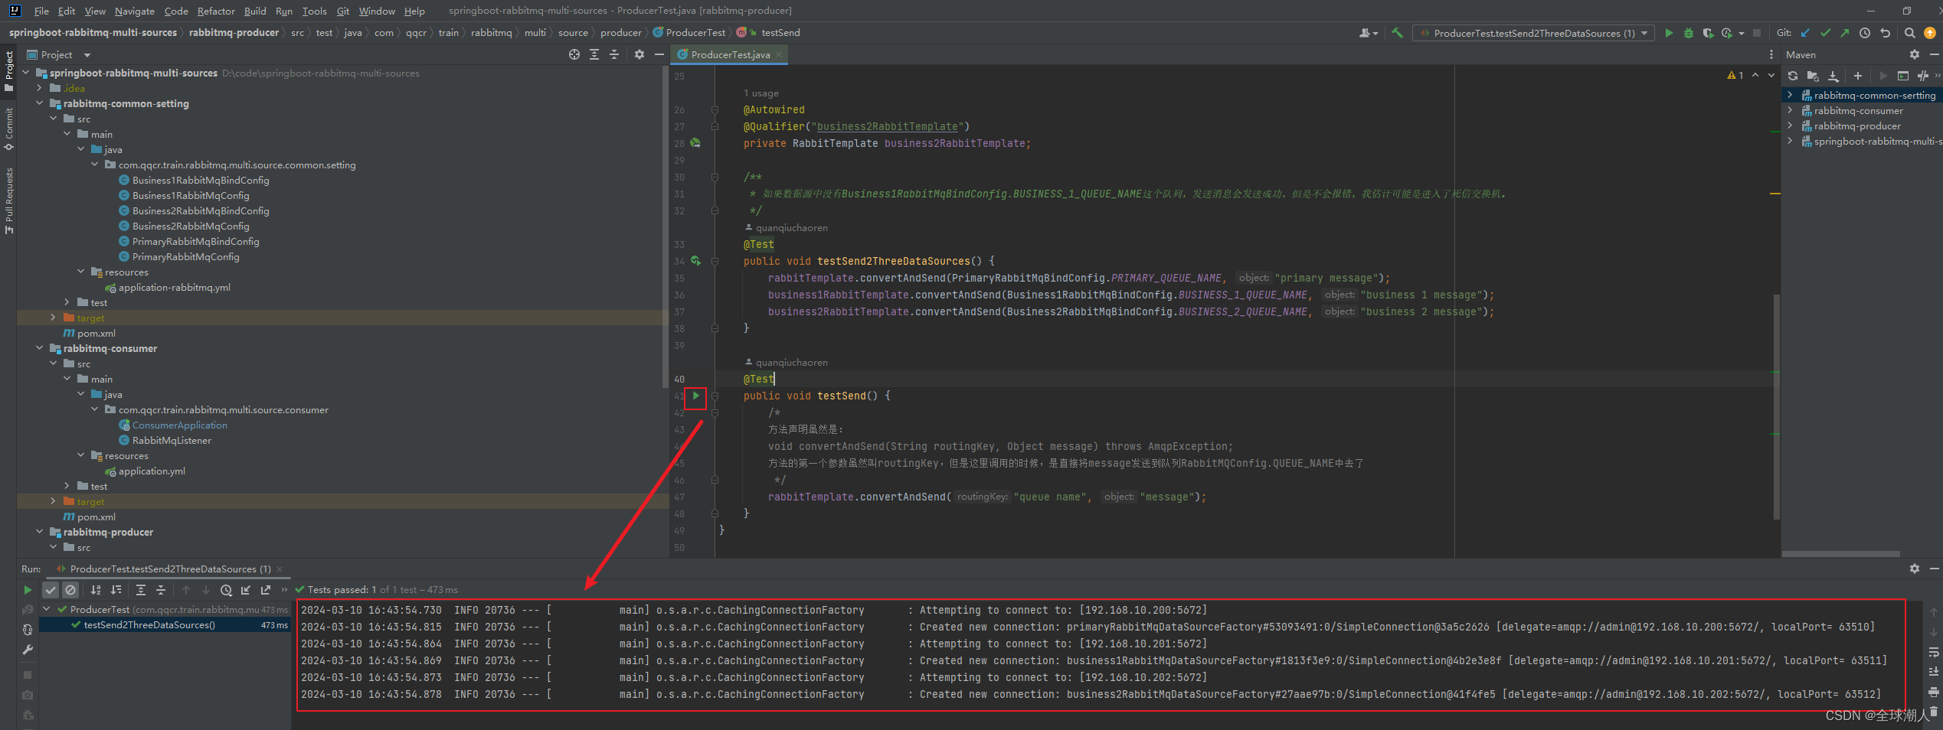1943x730 pixels.
Task: Go to next highlighted error arrow
Action: click(x=1771, y=75)
